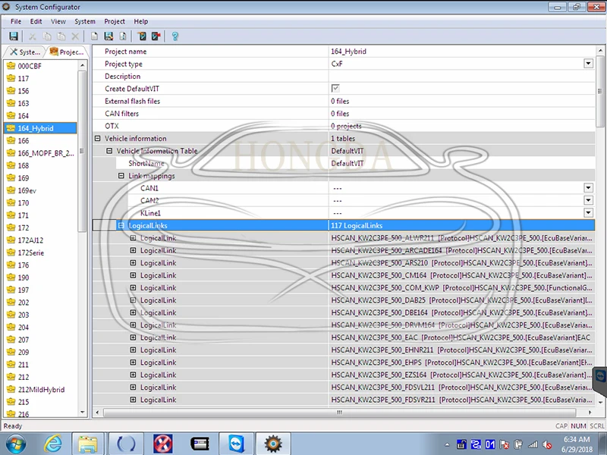Click the Cut scissors toolbar icon
The width and height of the screenshot is (607, 455).
[33, 36]
